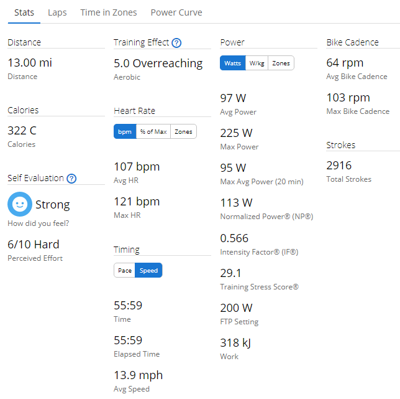This screenshot has height=399, width=400.
Task: Switch power display to W/kg
Action: [257, 63]
